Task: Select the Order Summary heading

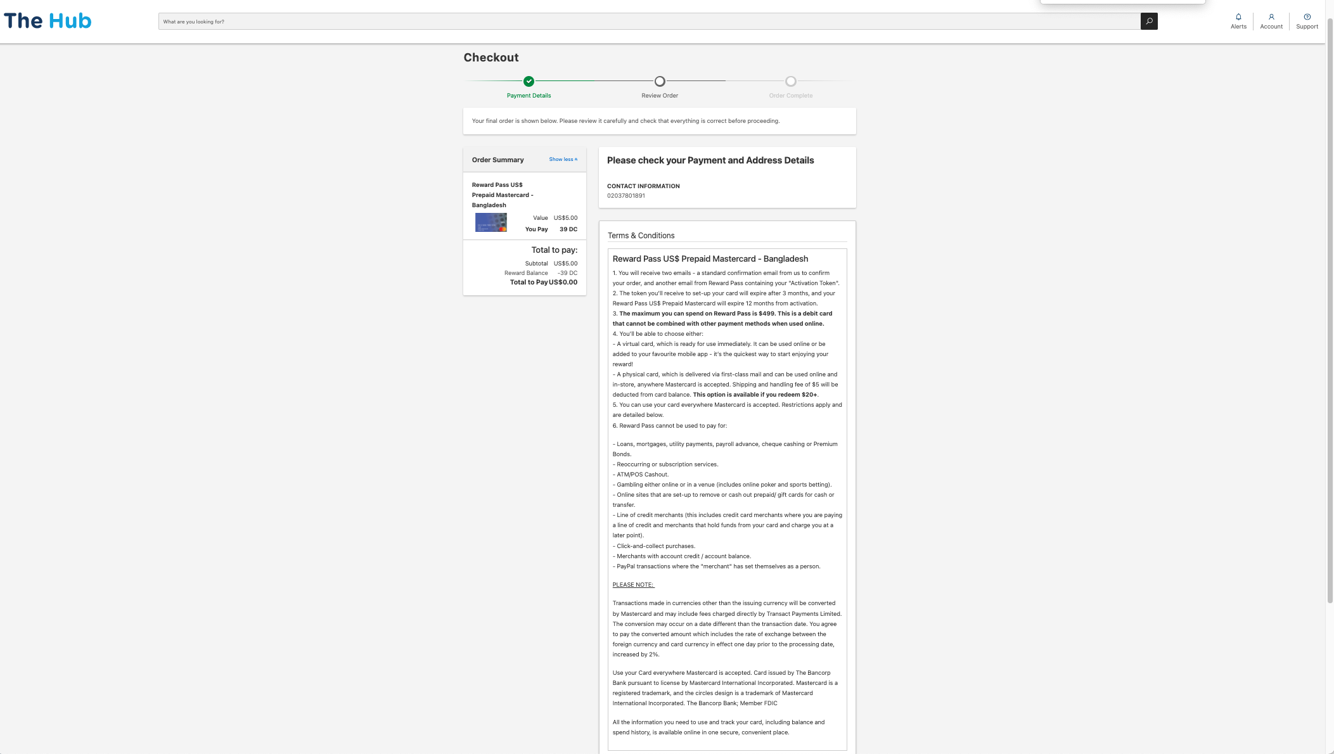Action: point(497,160)
